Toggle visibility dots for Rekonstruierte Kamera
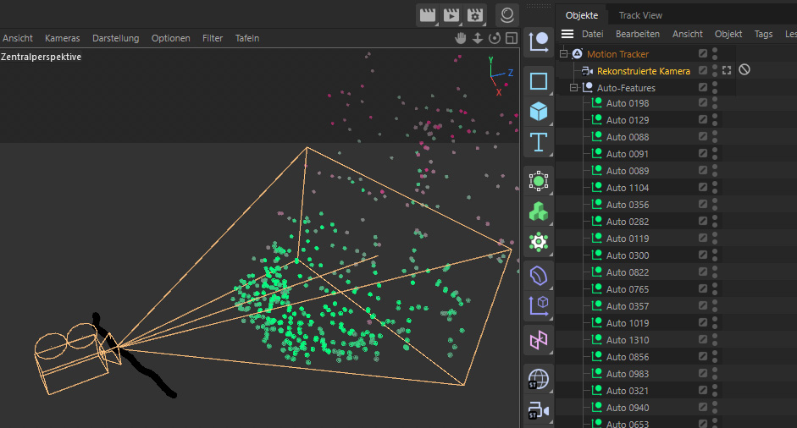This screenshot has height=428, width=797. pos(715,70)
